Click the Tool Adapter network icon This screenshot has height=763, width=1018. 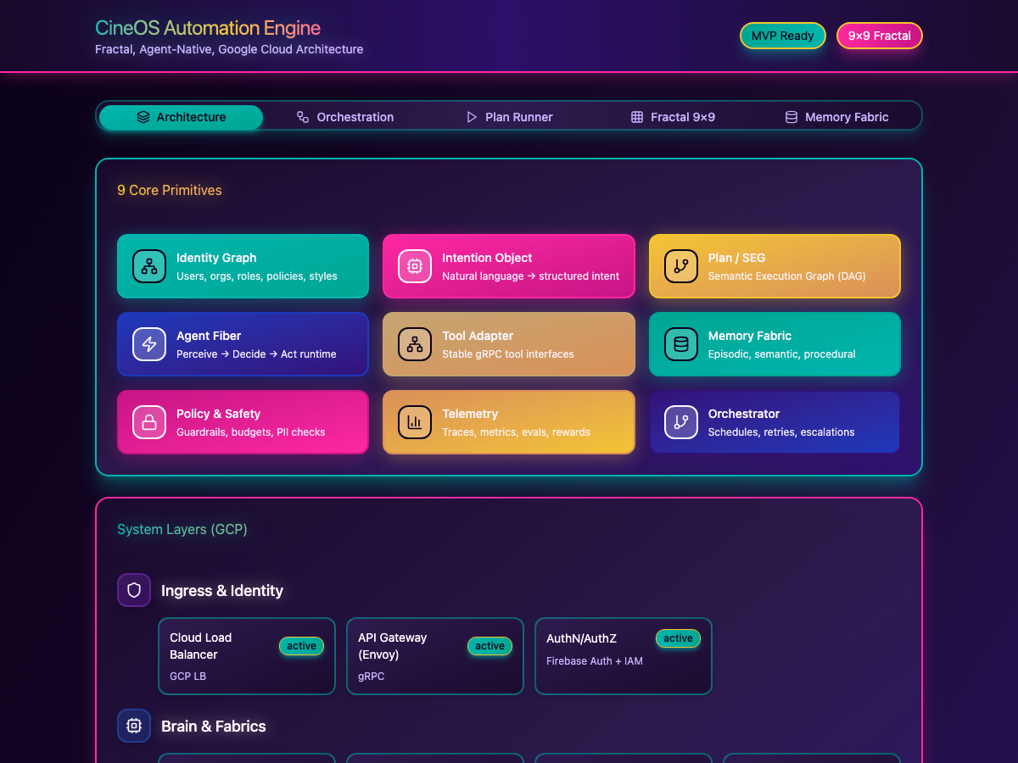pos(415,344)
